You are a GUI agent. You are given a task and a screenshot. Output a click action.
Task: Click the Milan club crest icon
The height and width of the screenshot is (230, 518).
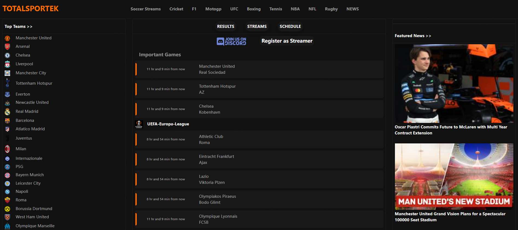tap(7, 149)
